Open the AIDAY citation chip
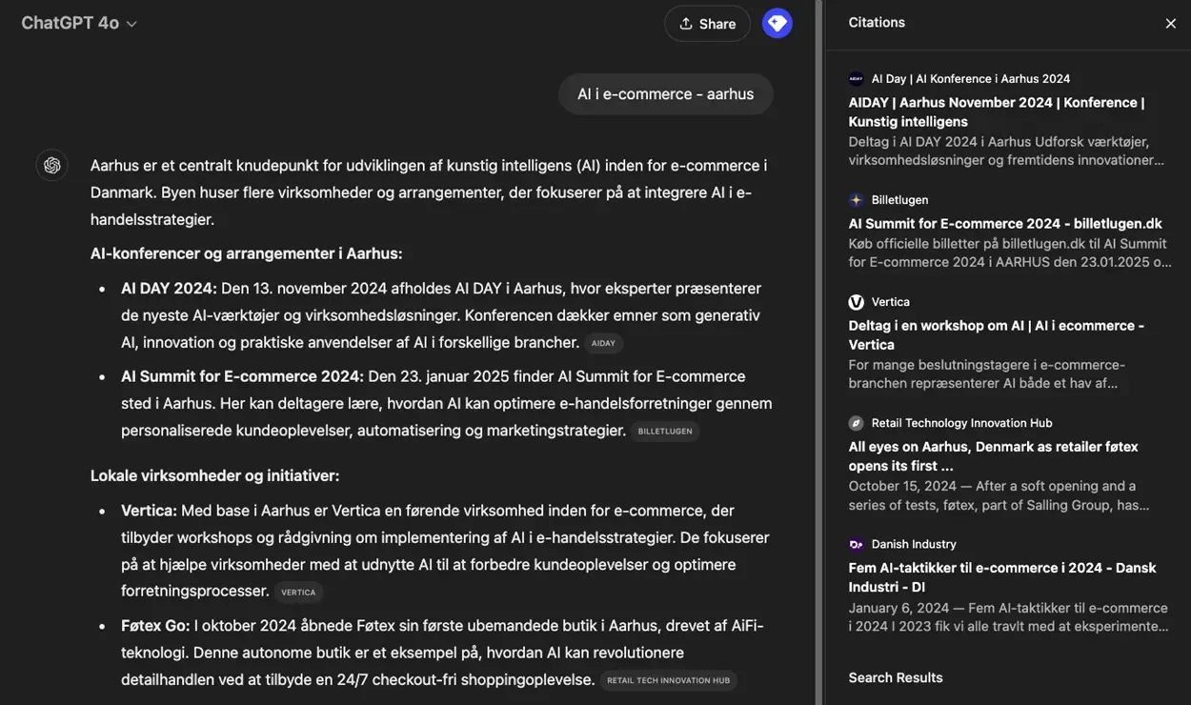The height and width of the screenshot is (705, 1191). pos(604,343)
